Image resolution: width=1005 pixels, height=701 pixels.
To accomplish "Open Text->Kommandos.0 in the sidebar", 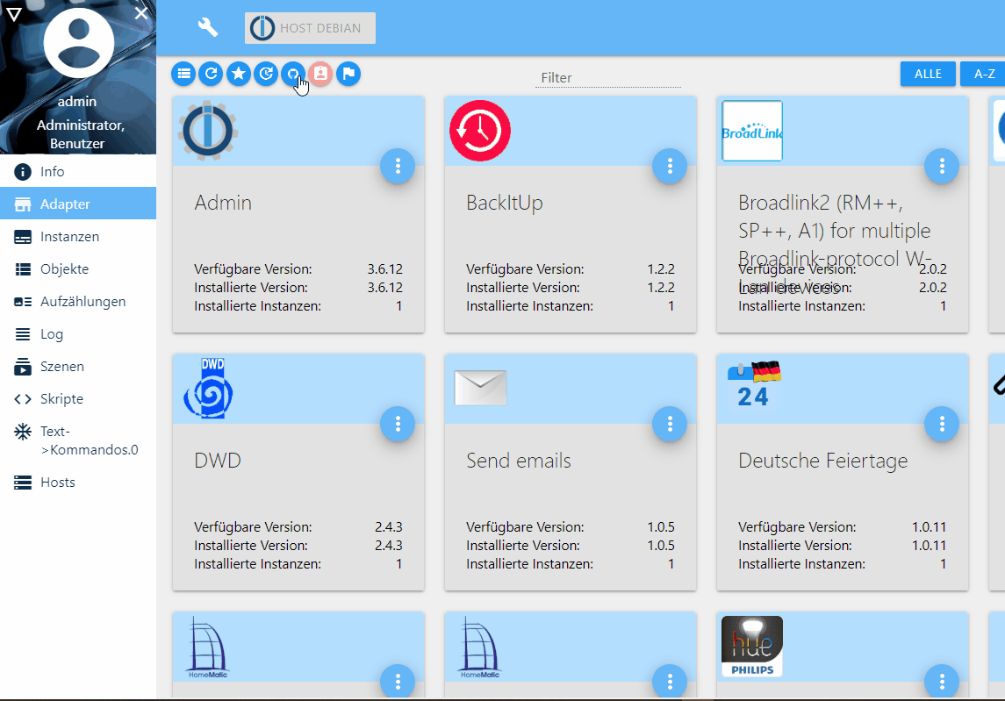I will 78,440.
